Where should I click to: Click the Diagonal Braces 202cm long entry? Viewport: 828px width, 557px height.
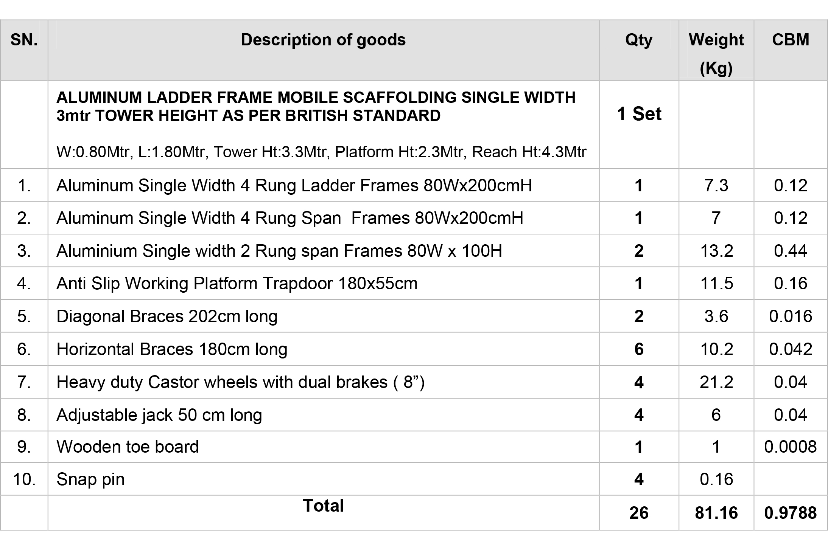click(x=167, y=317)
